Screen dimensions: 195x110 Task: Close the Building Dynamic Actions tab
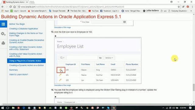click(x=27, y=2)
